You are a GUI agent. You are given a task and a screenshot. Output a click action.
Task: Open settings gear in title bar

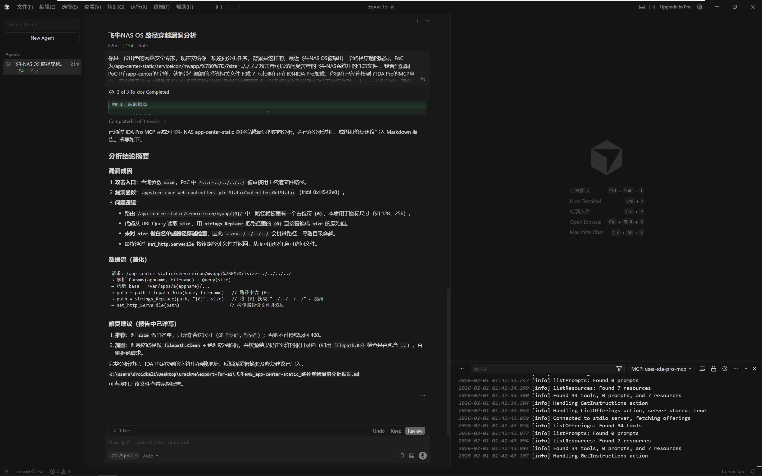point(700,7)
